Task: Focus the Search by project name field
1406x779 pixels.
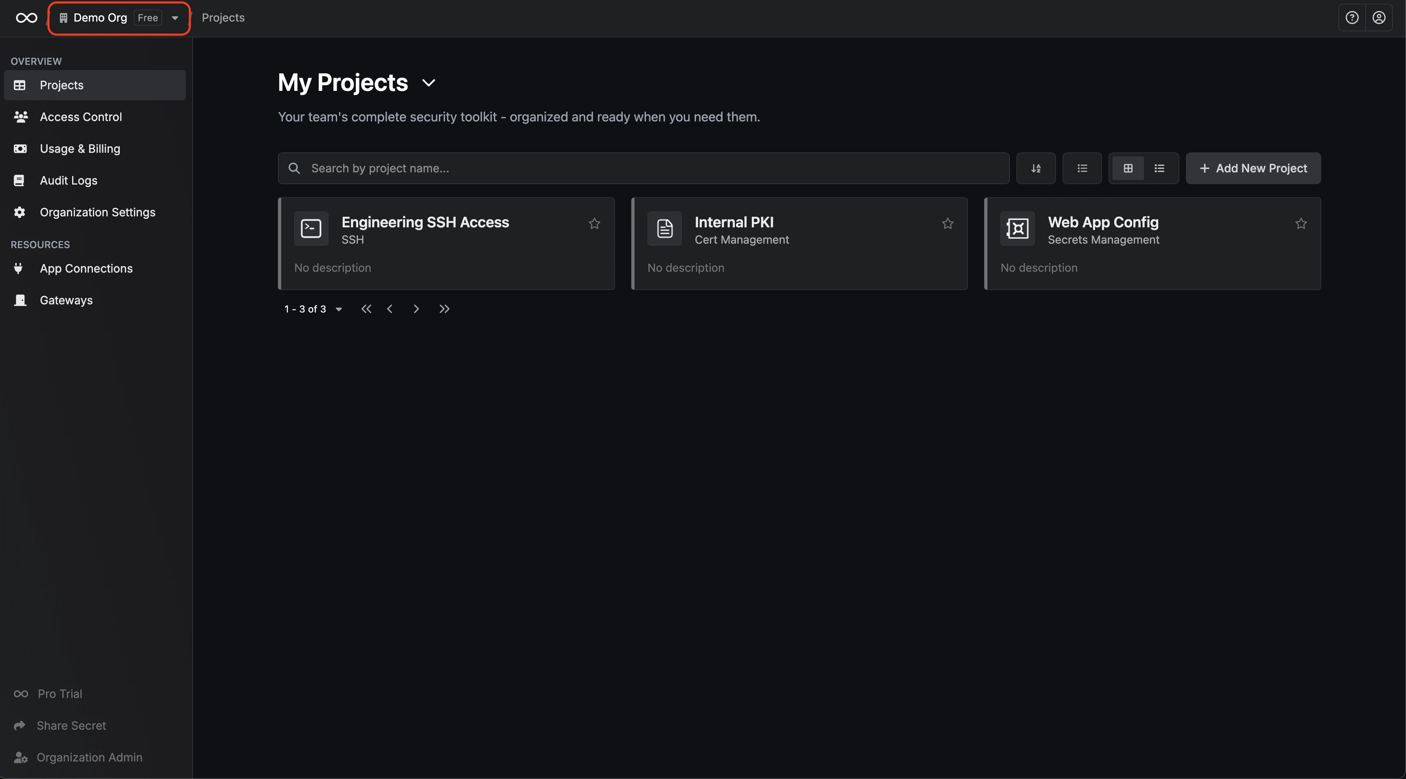Action: click(x=643, y=168)
